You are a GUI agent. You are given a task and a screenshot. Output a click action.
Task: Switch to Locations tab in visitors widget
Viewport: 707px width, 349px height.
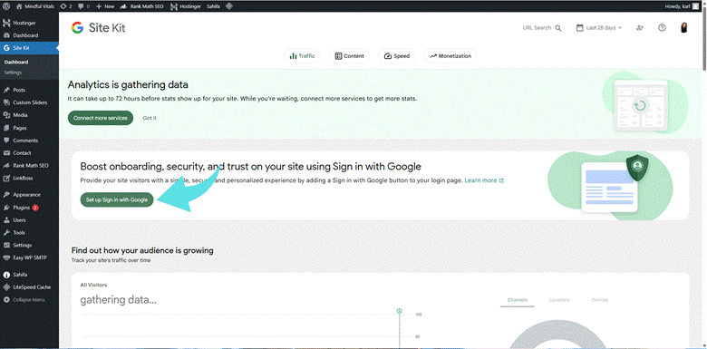click(559, 300)
